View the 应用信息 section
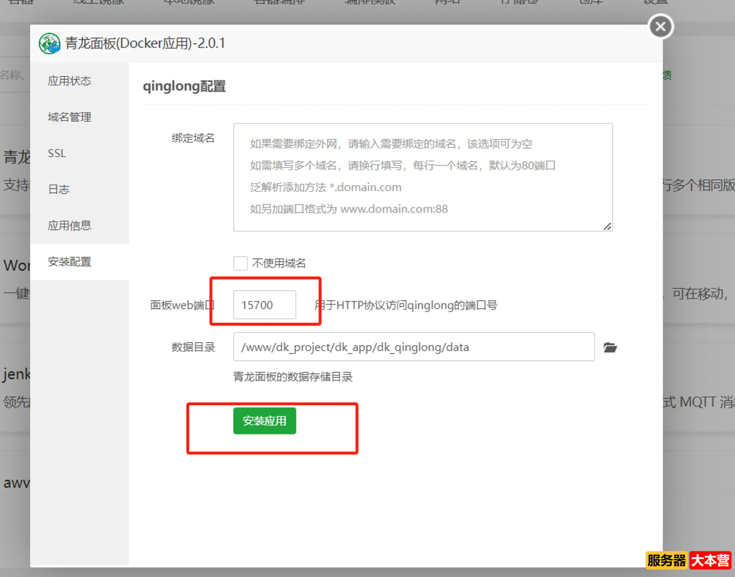This screenshot has width=735, height=577. [x=71, y=225]
